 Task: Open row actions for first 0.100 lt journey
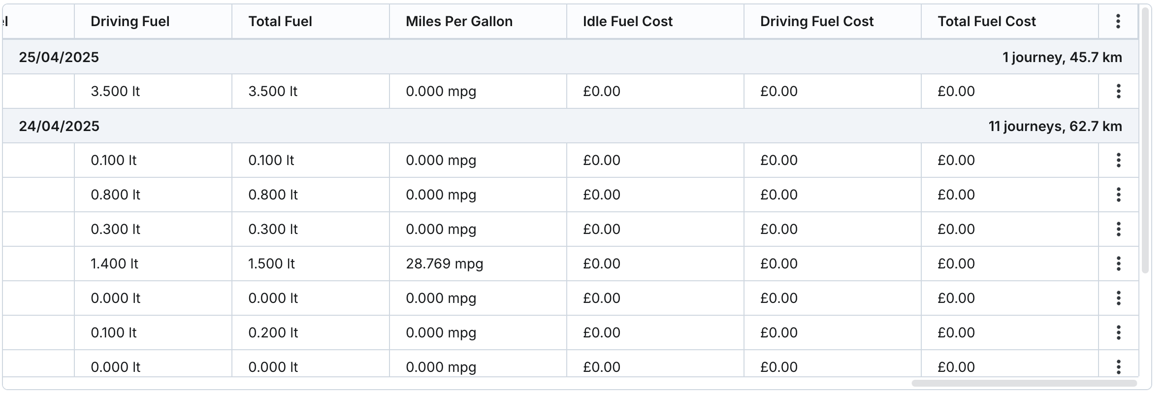[1118, 160]
